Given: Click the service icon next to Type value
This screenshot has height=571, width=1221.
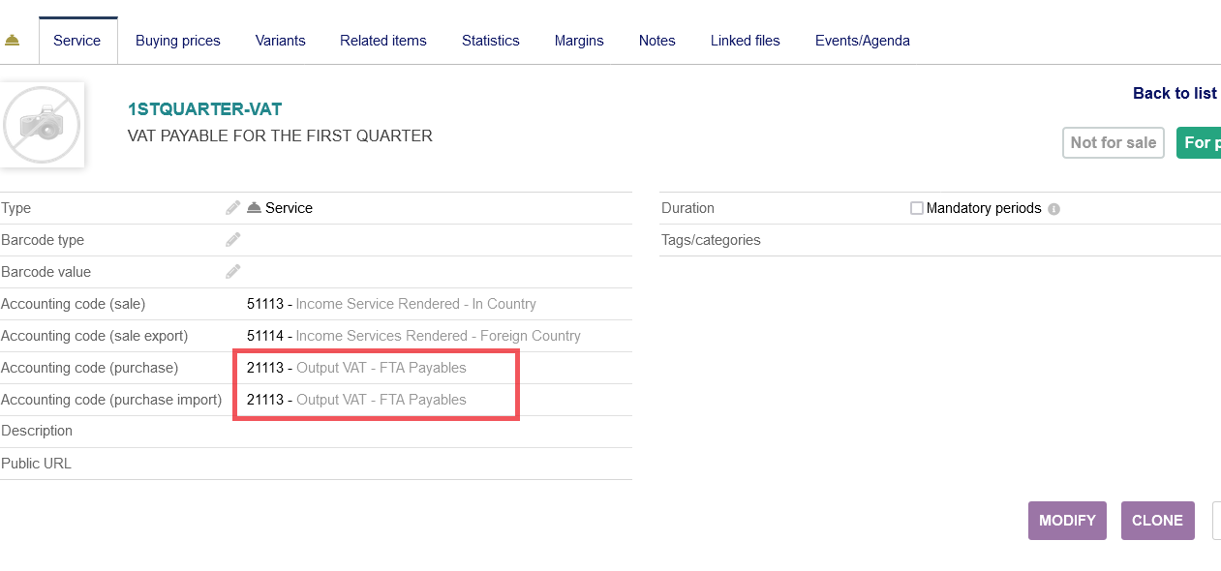Looking at the screenshot, I should (x=254, y=208).
